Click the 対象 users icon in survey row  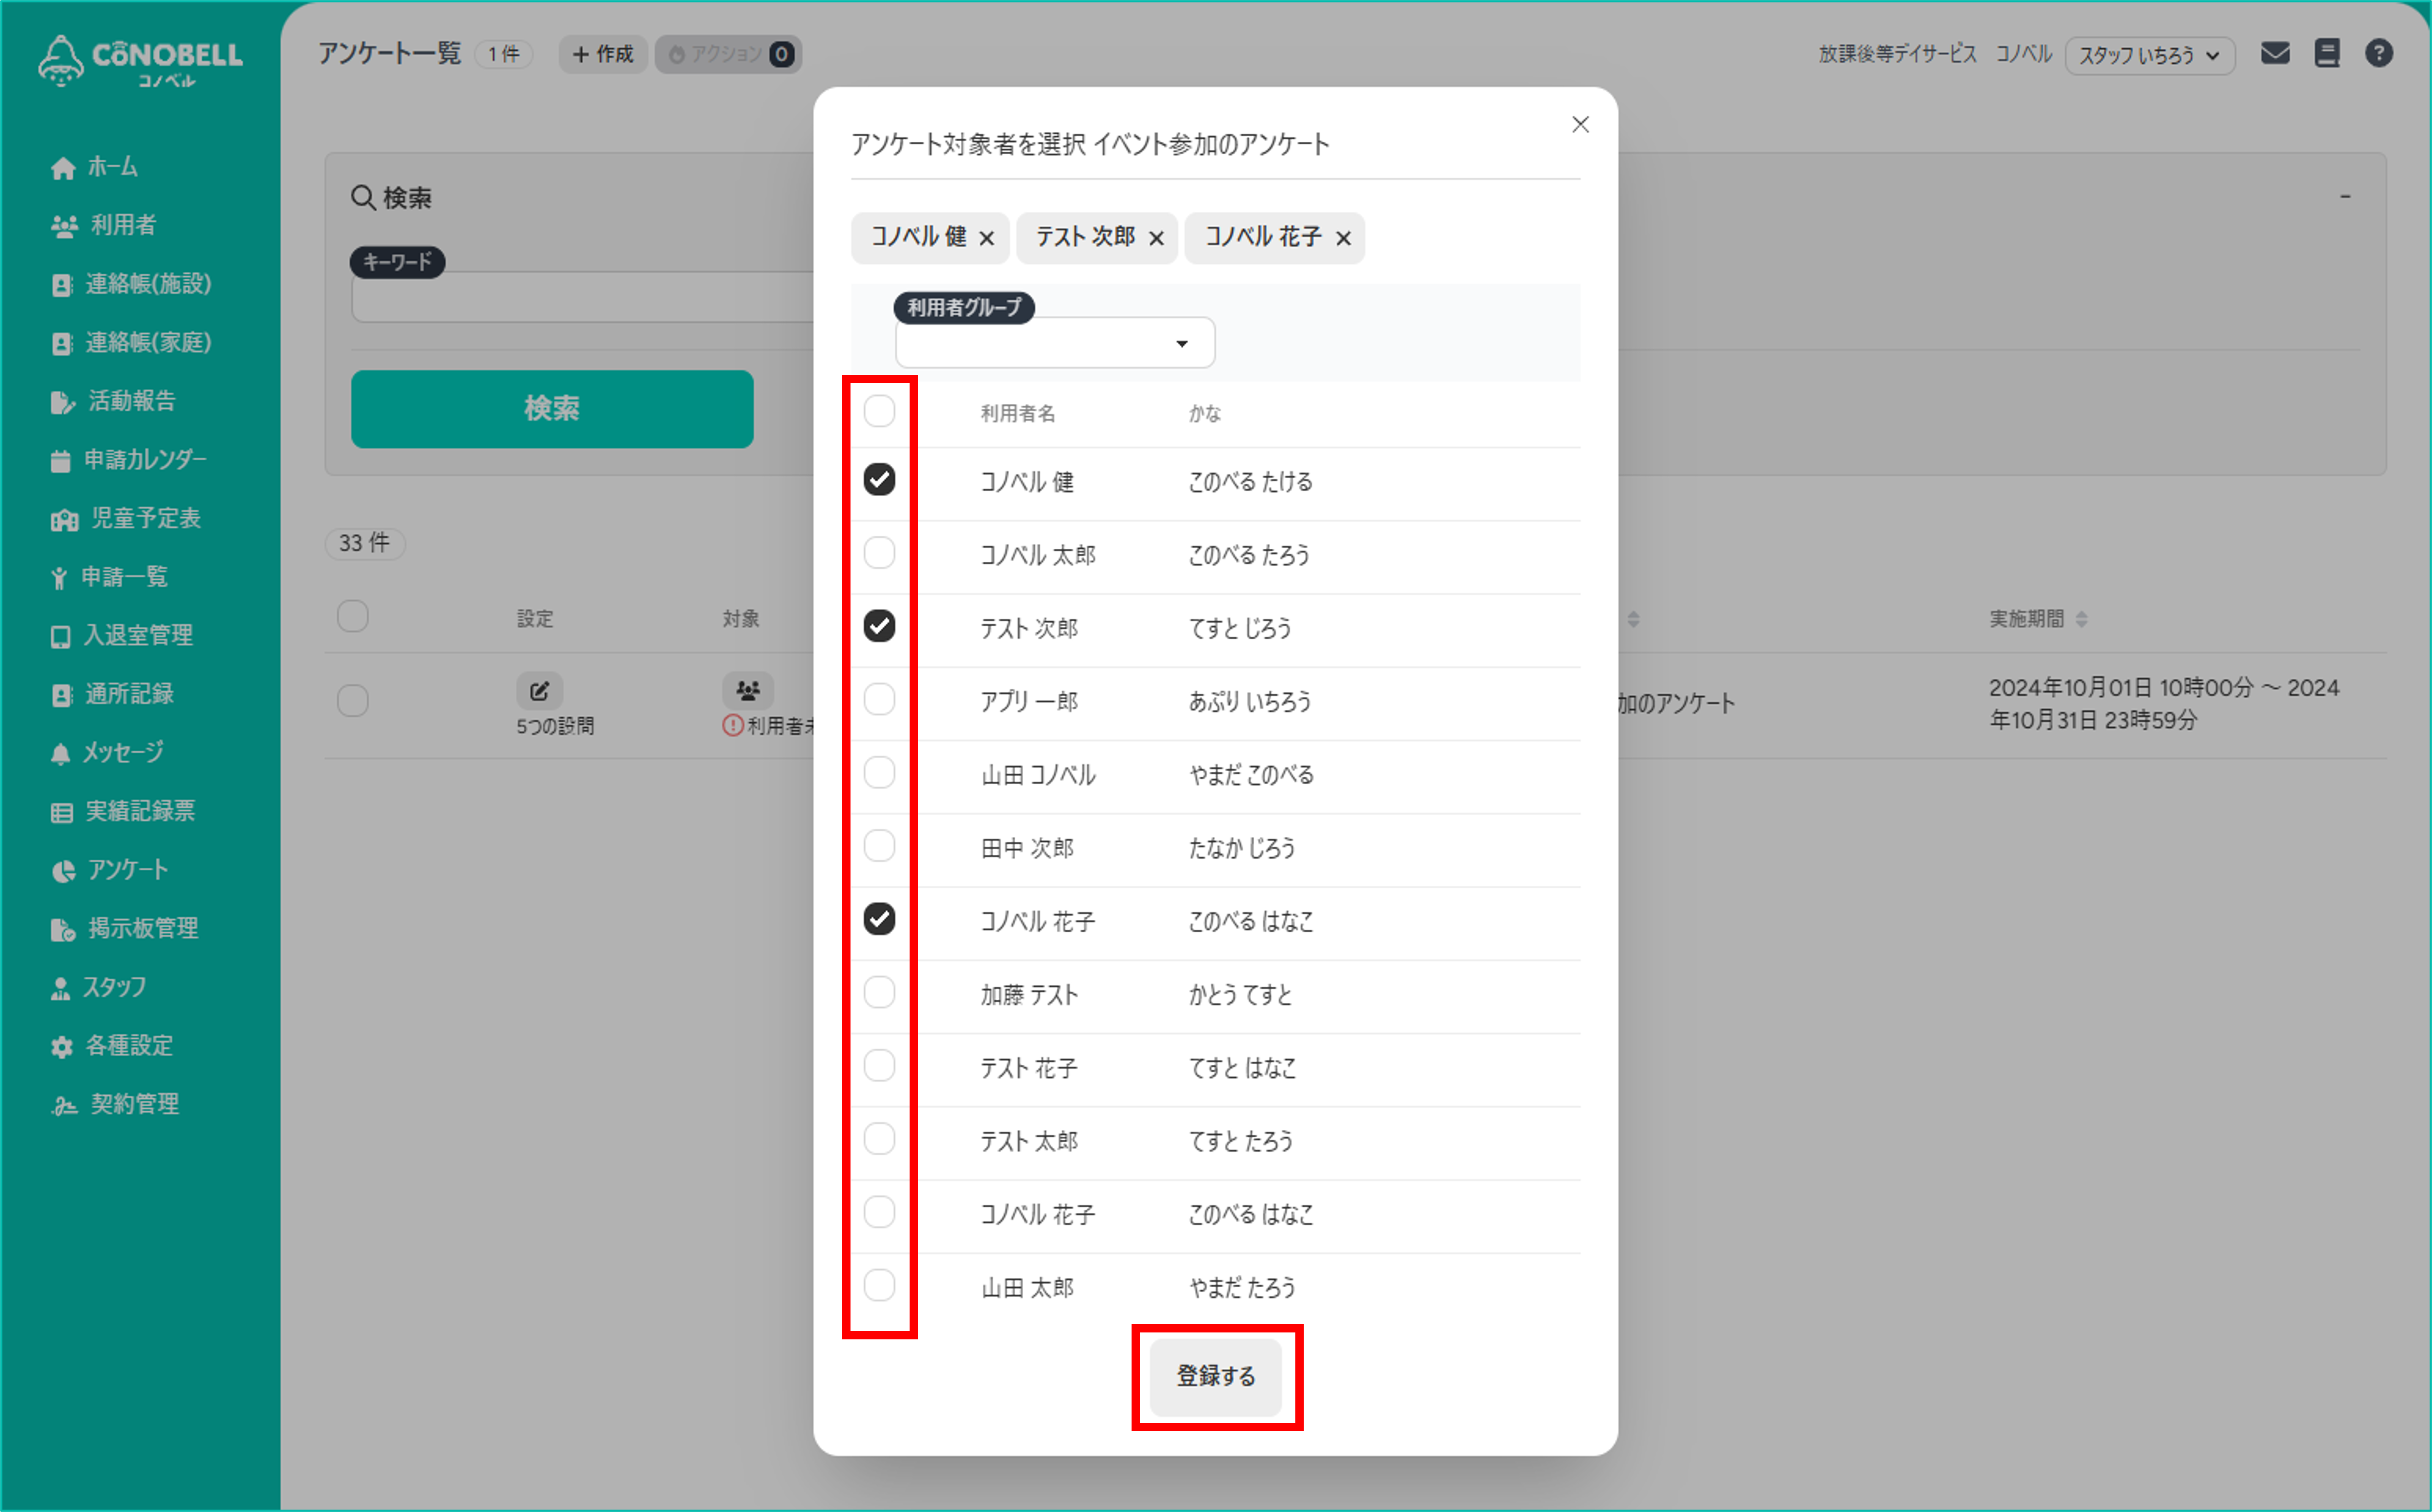(x=748, y=690)
